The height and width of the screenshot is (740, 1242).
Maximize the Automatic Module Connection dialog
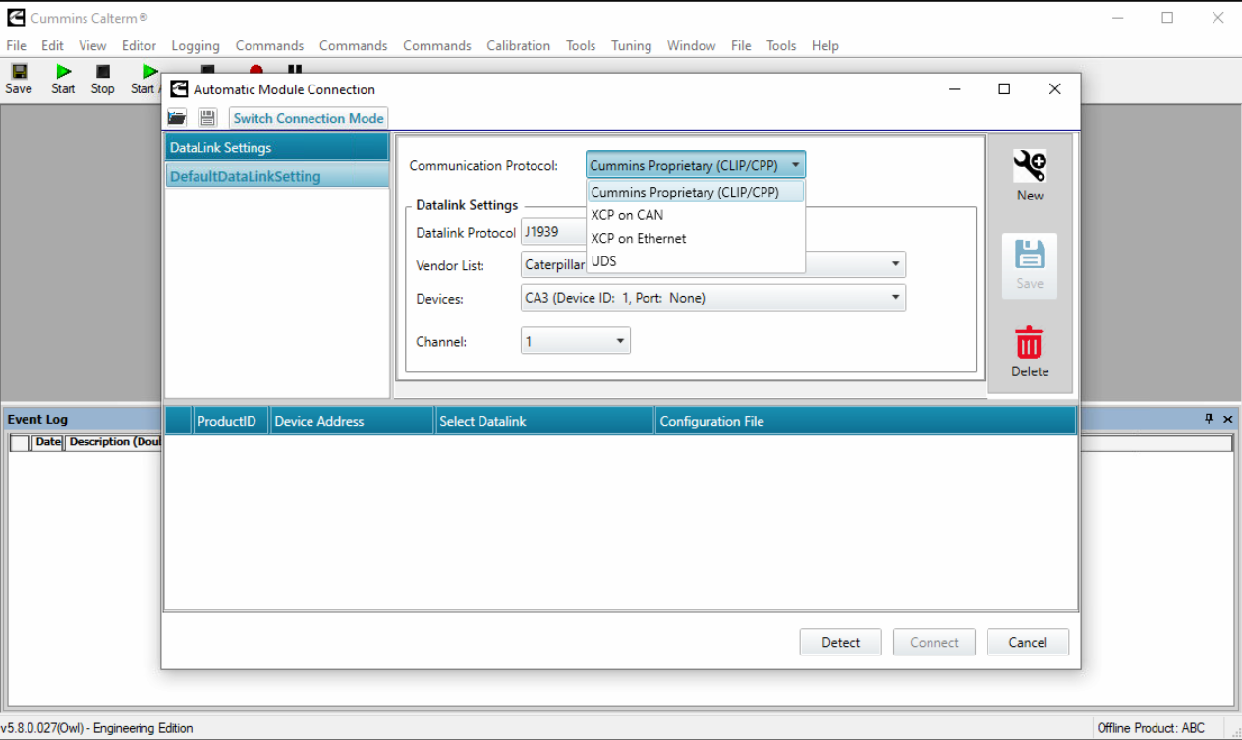1004,88
